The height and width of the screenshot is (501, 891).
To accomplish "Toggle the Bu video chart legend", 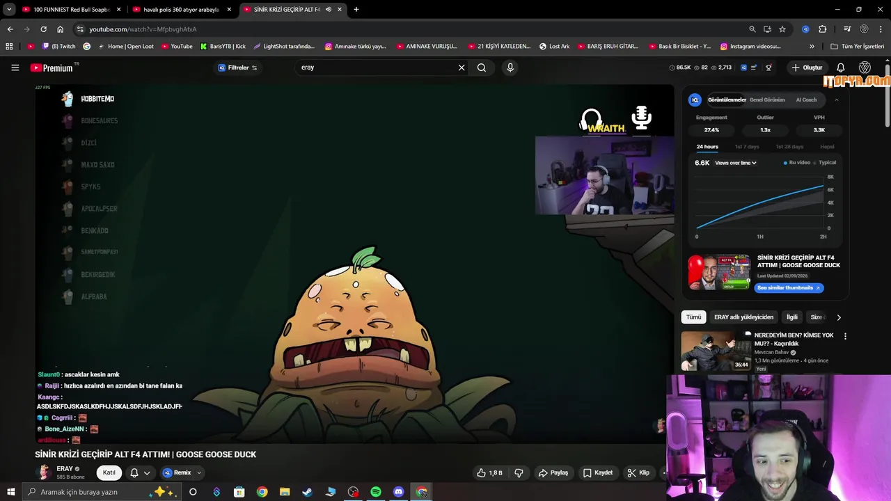I will pos(797,163).
